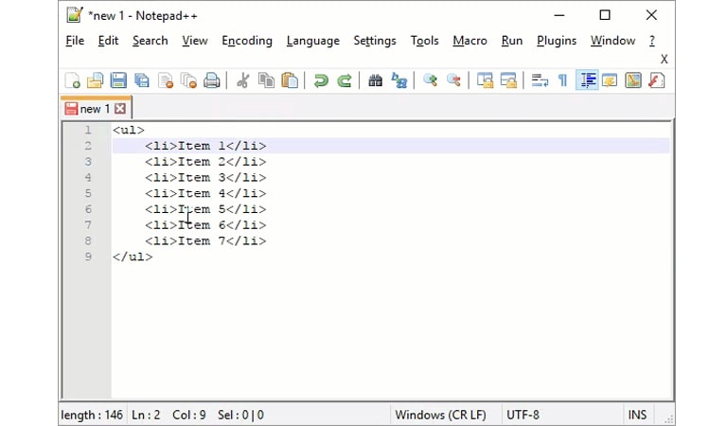727x426 pixels.
Task: Click the Item 6 line
Action: click(205, 224)
